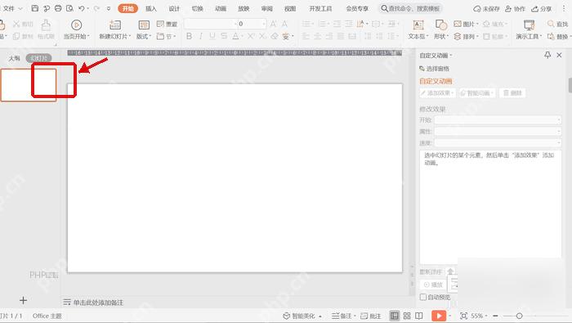Image resolution: width=572 pixels, height=323 pixels.
Task: Click the Add Effect (添加效果) button
Action: [x=437, y=93]
